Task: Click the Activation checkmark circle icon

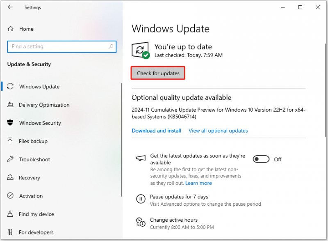Action: click(x=10, y=195)
